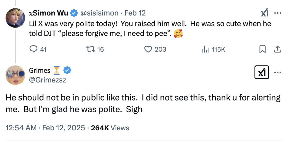
Task: Click the Grimes display name
Action: pyautogui.click(x=40, y=70)
